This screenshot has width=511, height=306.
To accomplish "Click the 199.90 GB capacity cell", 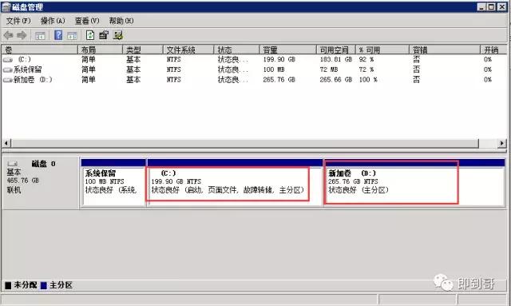I will click(279, 59).
